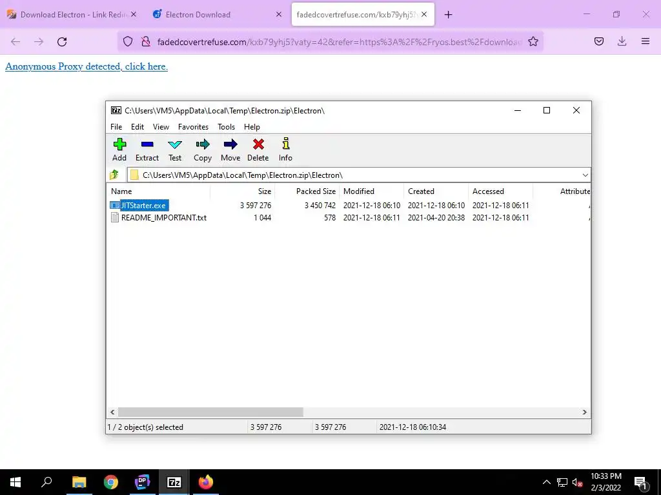
Task: Open the dotPeek app on taskbar
Action: coord(143,482)
